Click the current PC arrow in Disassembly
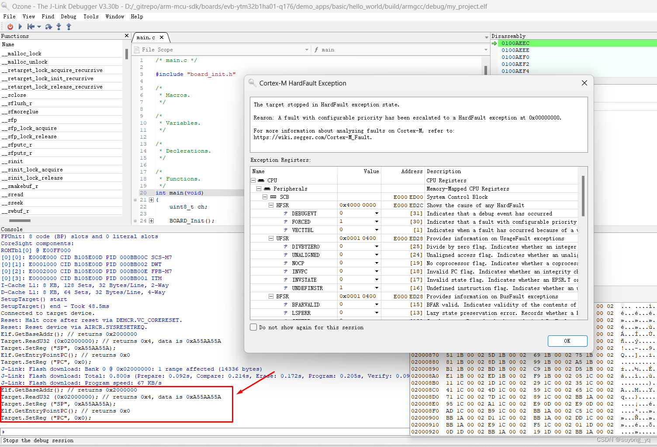Viewport: 657px width, 447px height. (x=494, y=43)
